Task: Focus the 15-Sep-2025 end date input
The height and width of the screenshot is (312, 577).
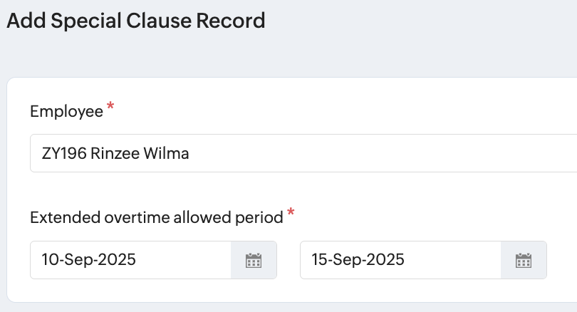Action: [400, 260]
